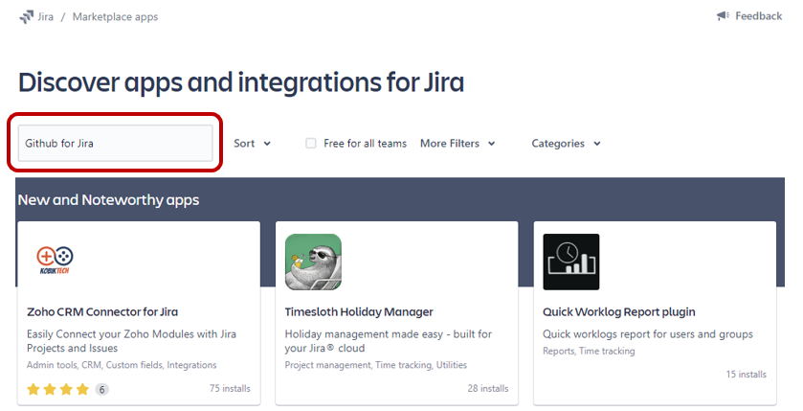Click 28 installs text
This screenshot has width=803, height=411.
click(488, 388)
